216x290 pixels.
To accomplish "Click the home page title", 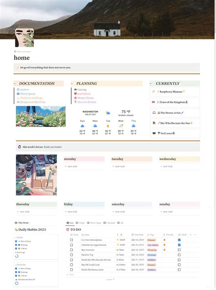I will (x=22, y=58).
